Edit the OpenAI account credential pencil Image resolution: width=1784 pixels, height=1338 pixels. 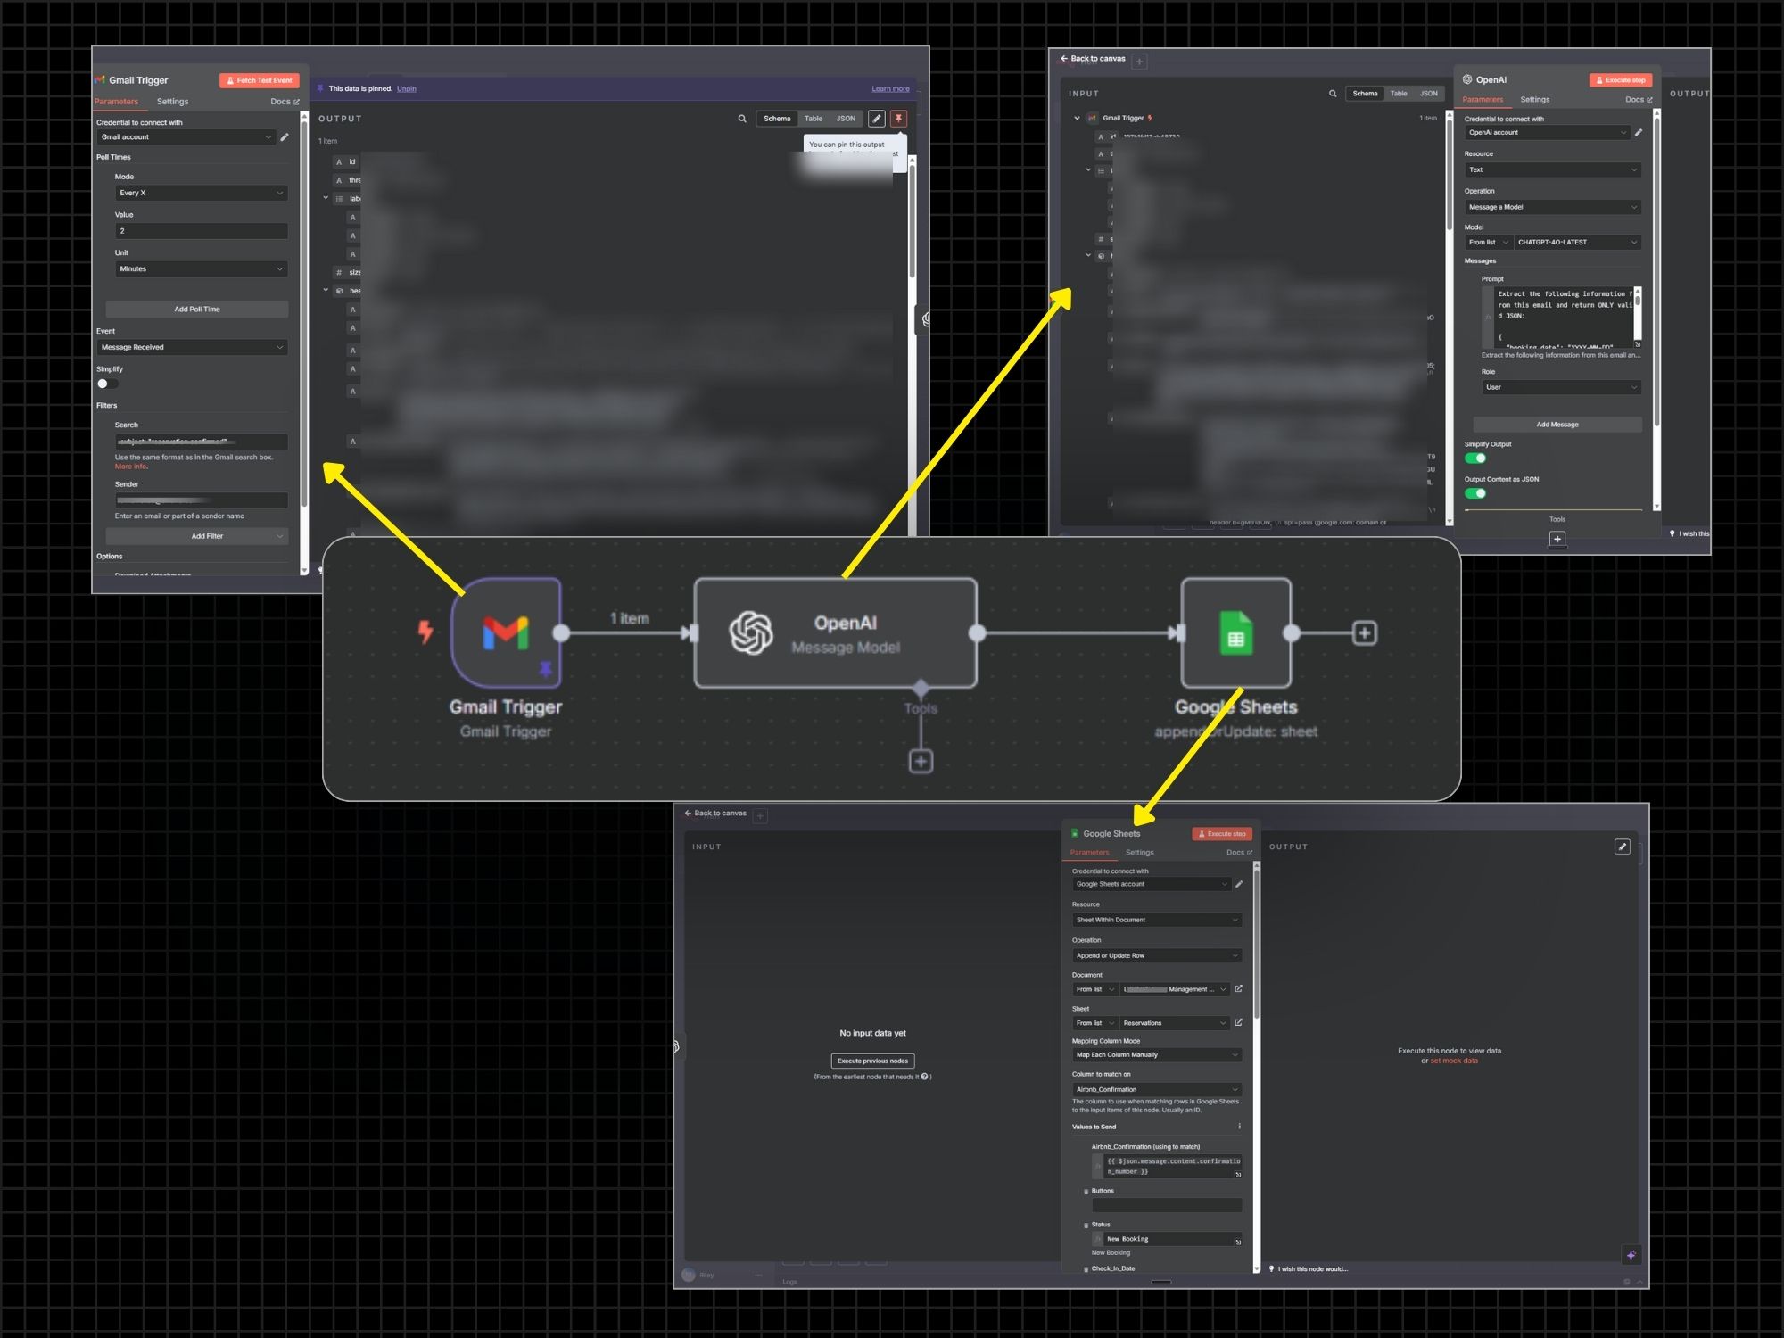pyautogui.click(x=1639, y=133)
